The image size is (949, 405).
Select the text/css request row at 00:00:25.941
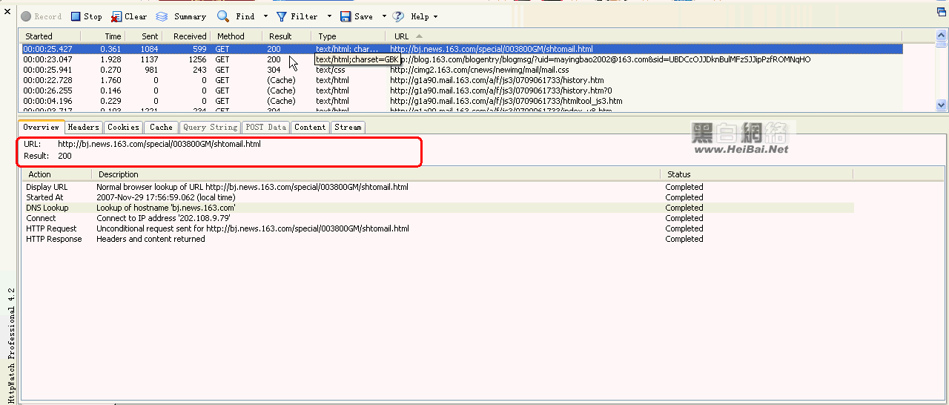[461, 70]
